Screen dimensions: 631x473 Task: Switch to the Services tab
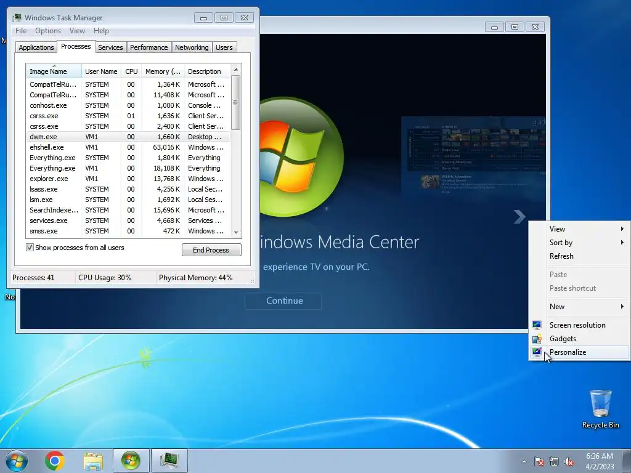[x=110, y=47]
